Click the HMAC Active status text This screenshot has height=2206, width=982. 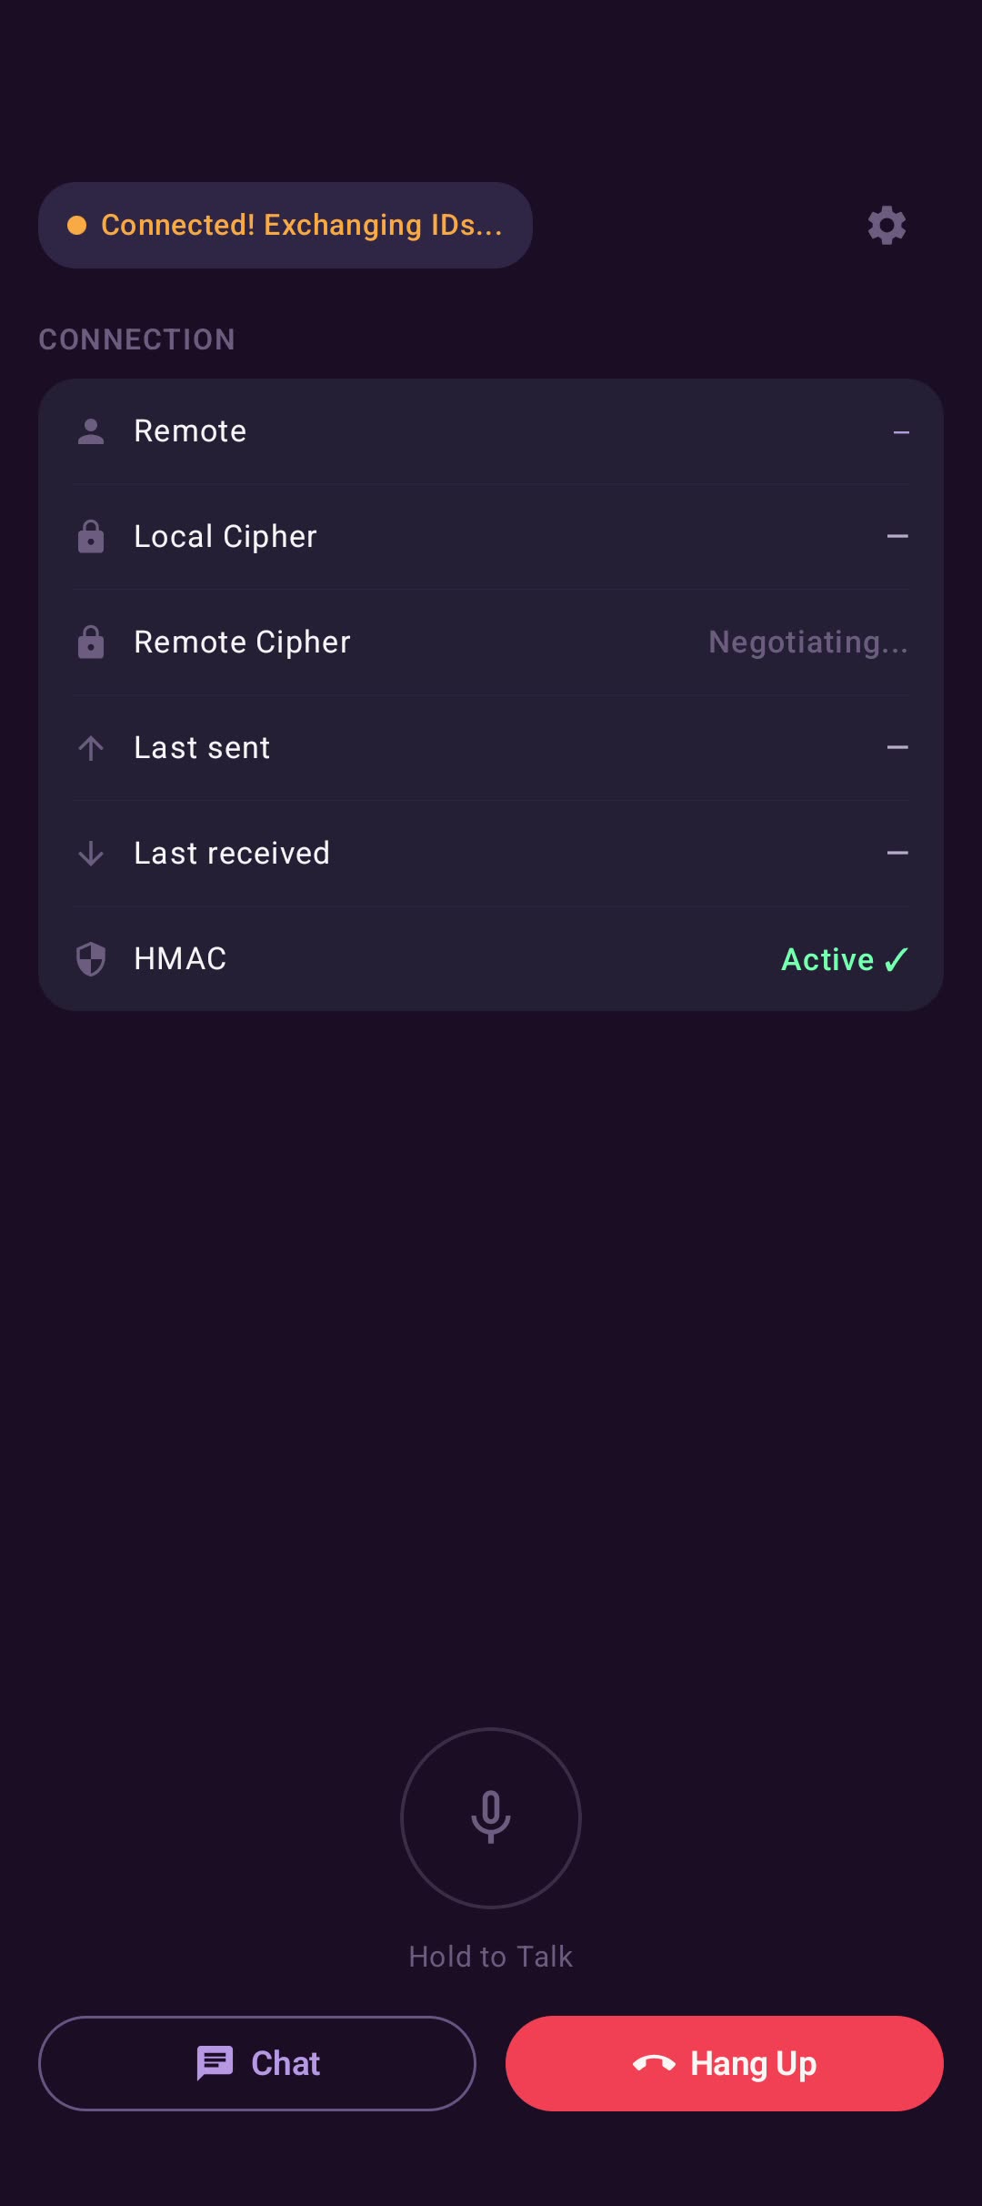[x=827, y=959]
